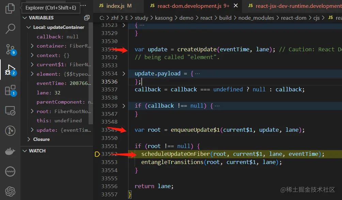This screenshot has height=200, width=342.
Task: Click the 'kasong' breadcrumb segment
Action: [164, 18]
